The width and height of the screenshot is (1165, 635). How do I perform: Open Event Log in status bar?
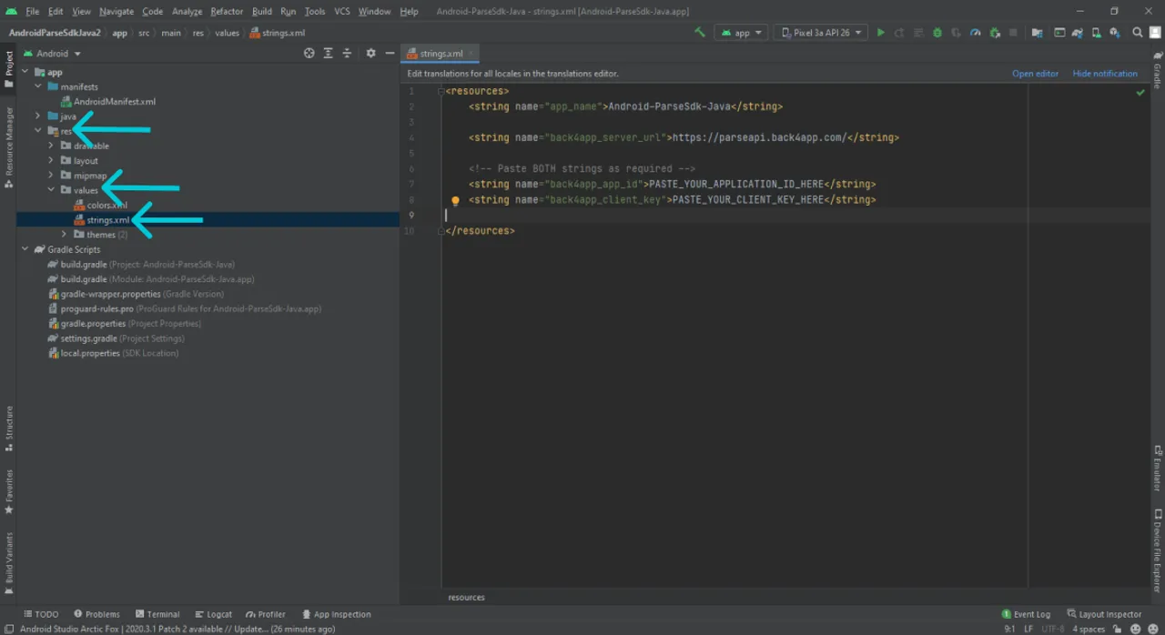point(1026,614)
